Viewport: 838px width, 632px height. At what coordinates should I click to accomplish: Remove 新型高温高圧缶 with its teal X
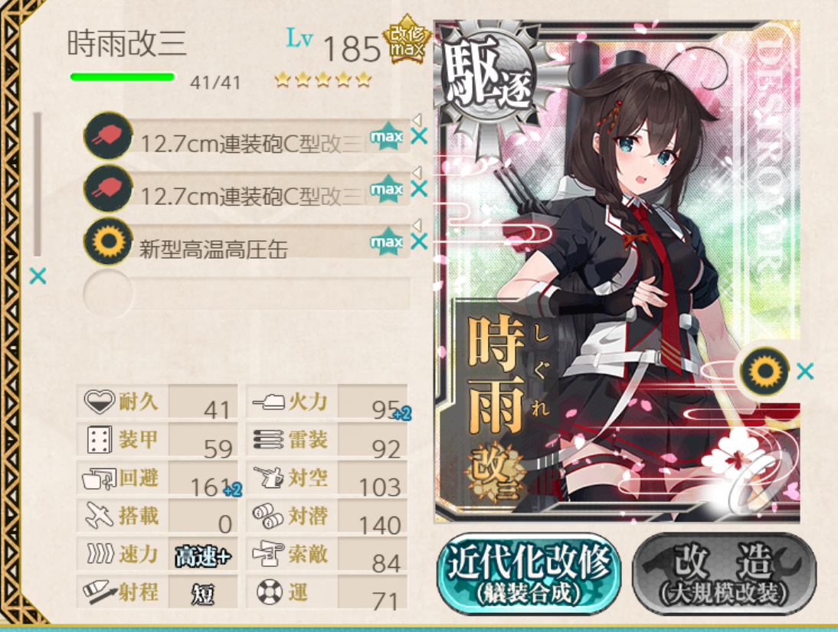[419, 241]
